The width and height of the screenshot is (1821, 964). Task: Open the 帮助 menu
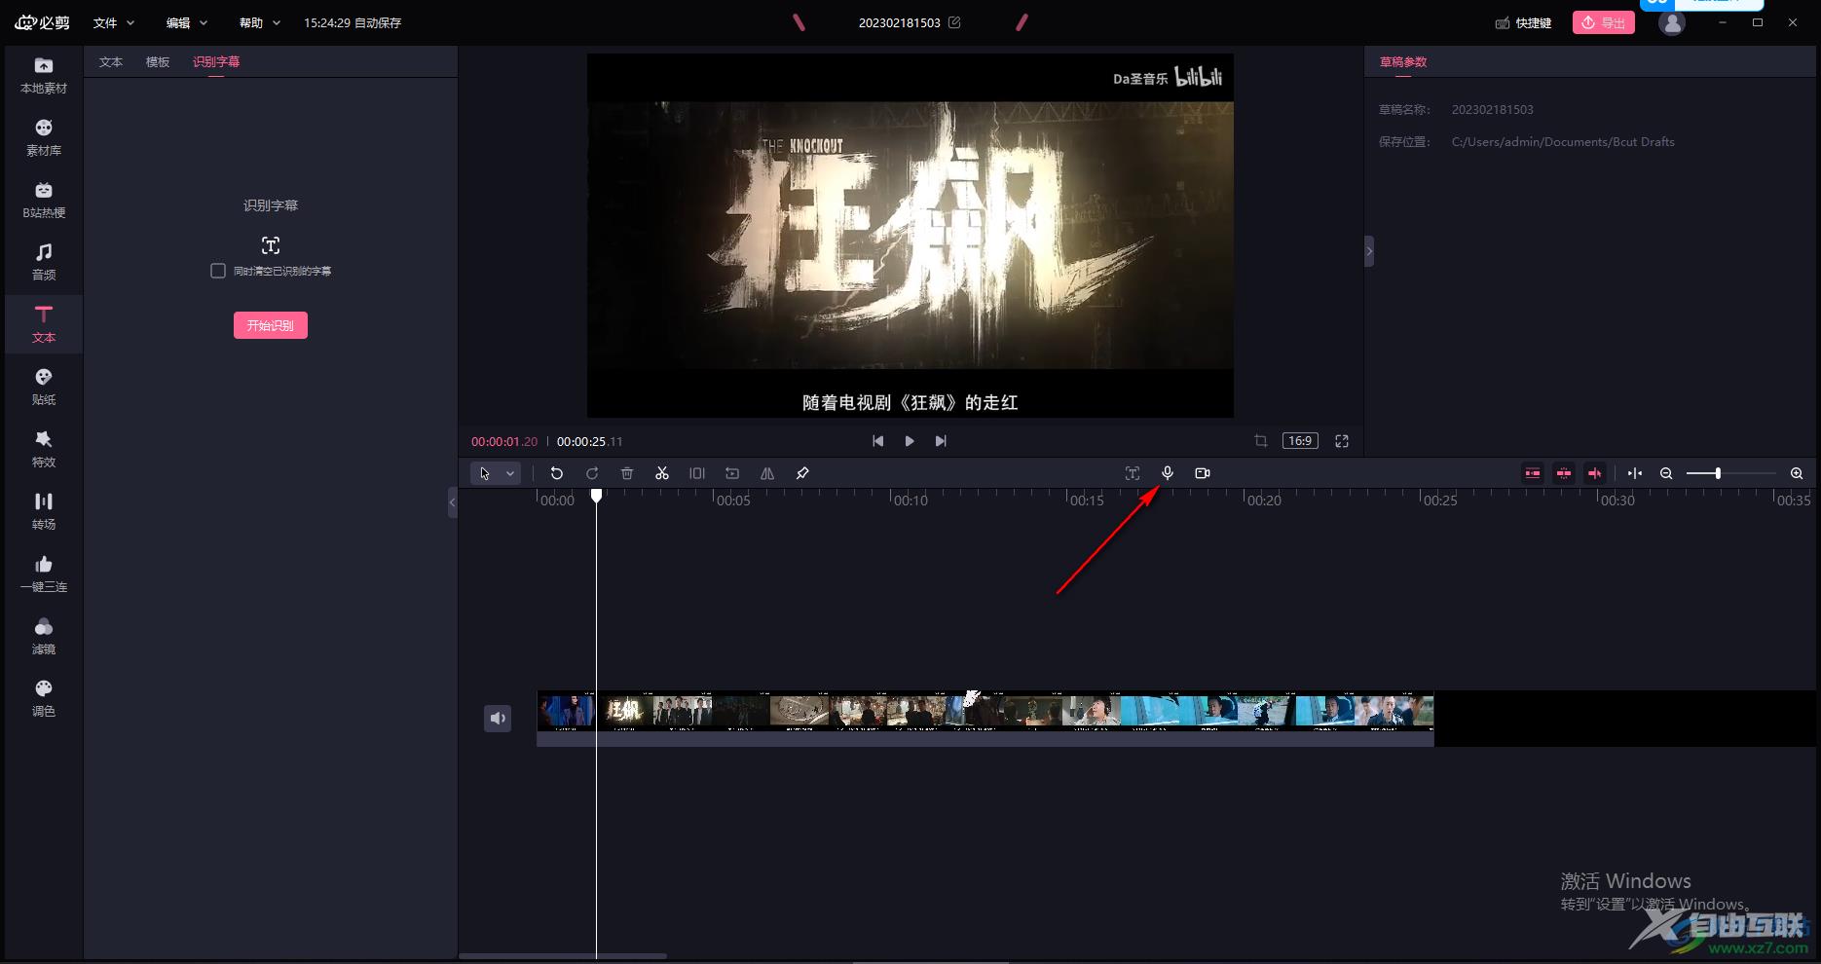pyautogui.click(x=260, y=22)
